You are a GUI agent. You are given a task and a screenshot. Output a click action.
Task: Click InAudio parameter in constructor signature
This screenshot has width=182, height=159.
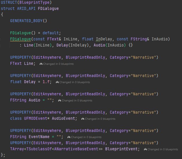(160, 39)
